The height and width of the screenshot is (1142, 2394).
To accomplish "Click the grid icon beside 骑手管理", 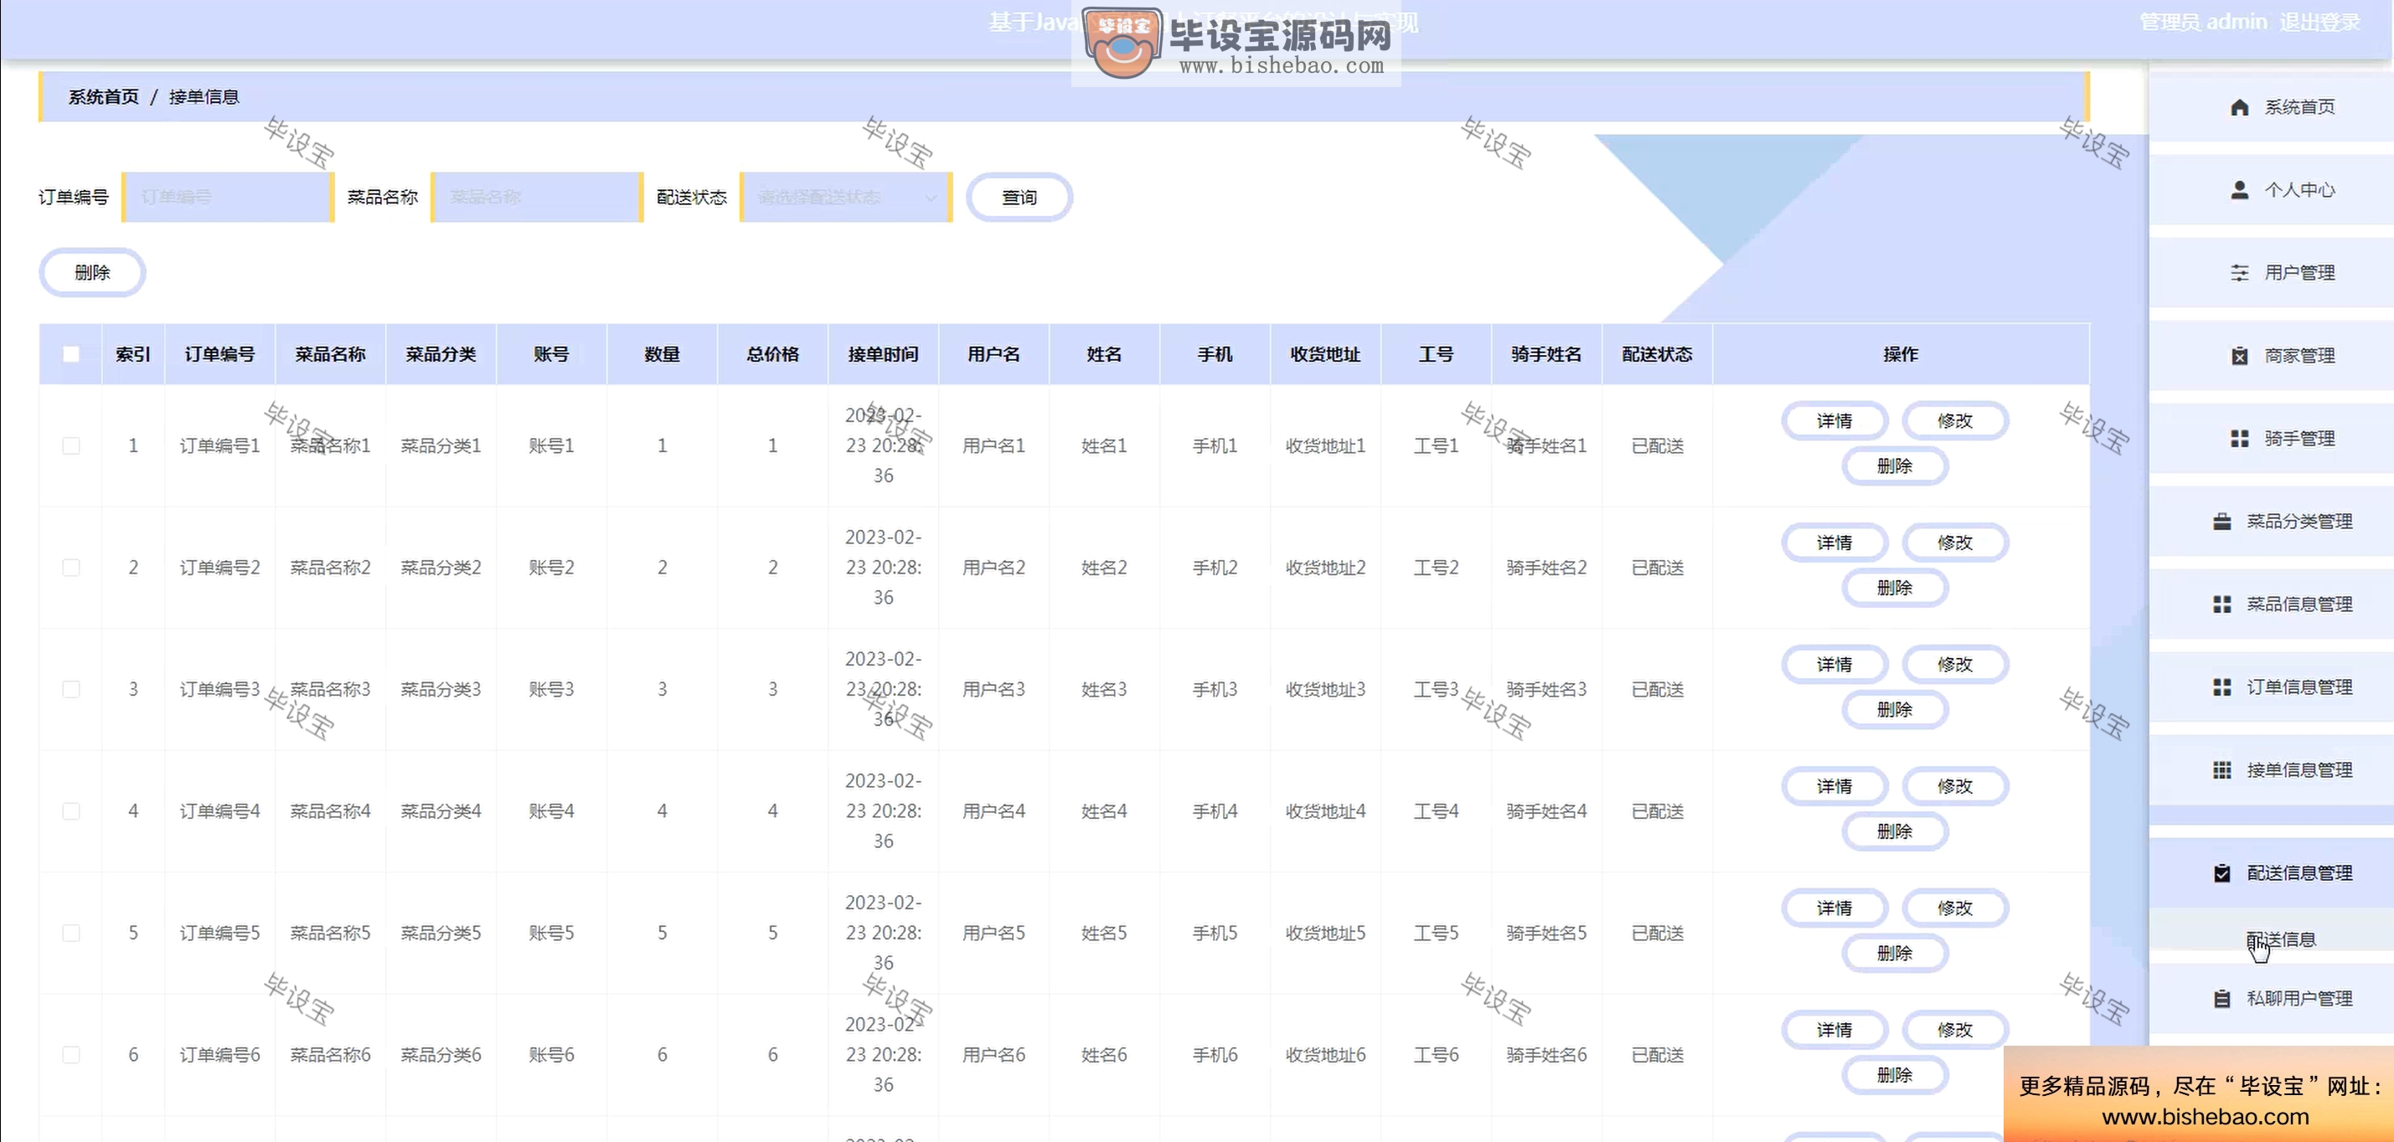I will [2240, 439].
